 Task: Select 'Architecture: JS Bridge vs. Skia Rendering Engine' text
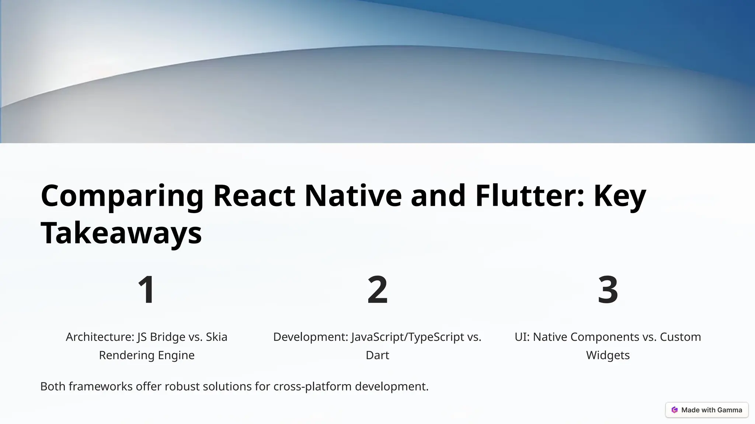(147, 346)
